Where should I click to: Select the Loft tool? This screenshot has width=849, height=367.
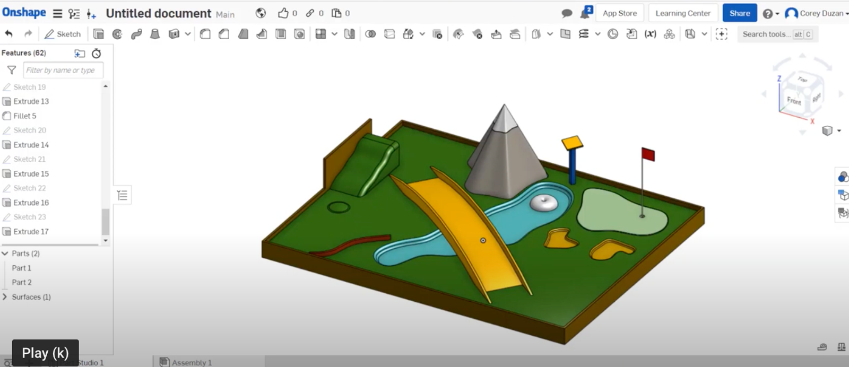pos(155,34)
